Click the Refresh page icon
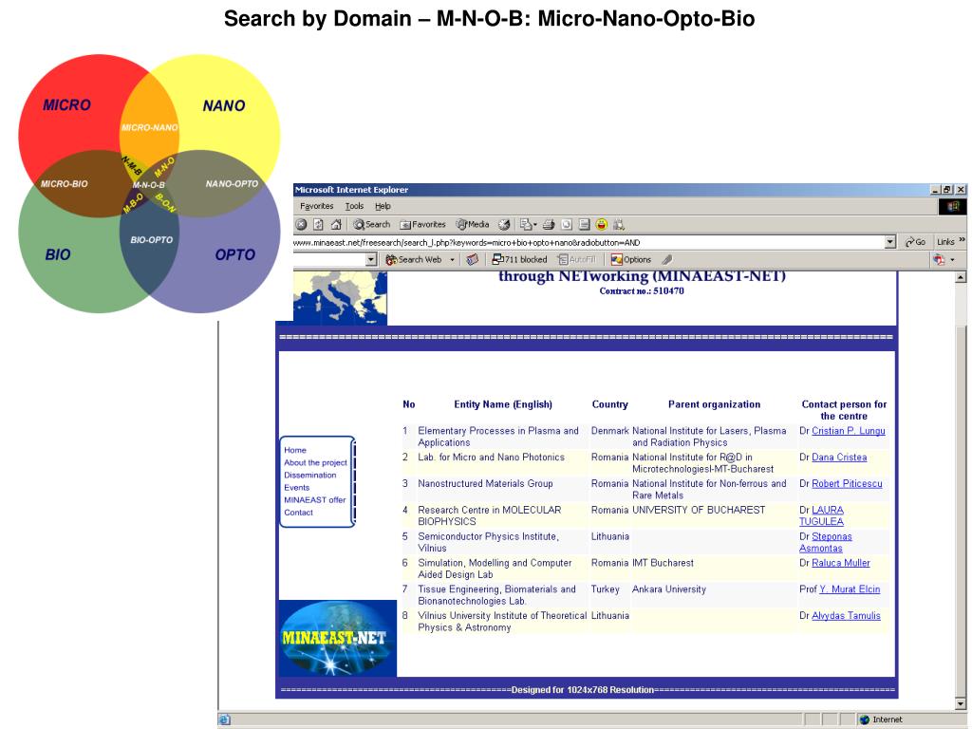This screenshot has width=972, height=729. [x=319, y=224]
